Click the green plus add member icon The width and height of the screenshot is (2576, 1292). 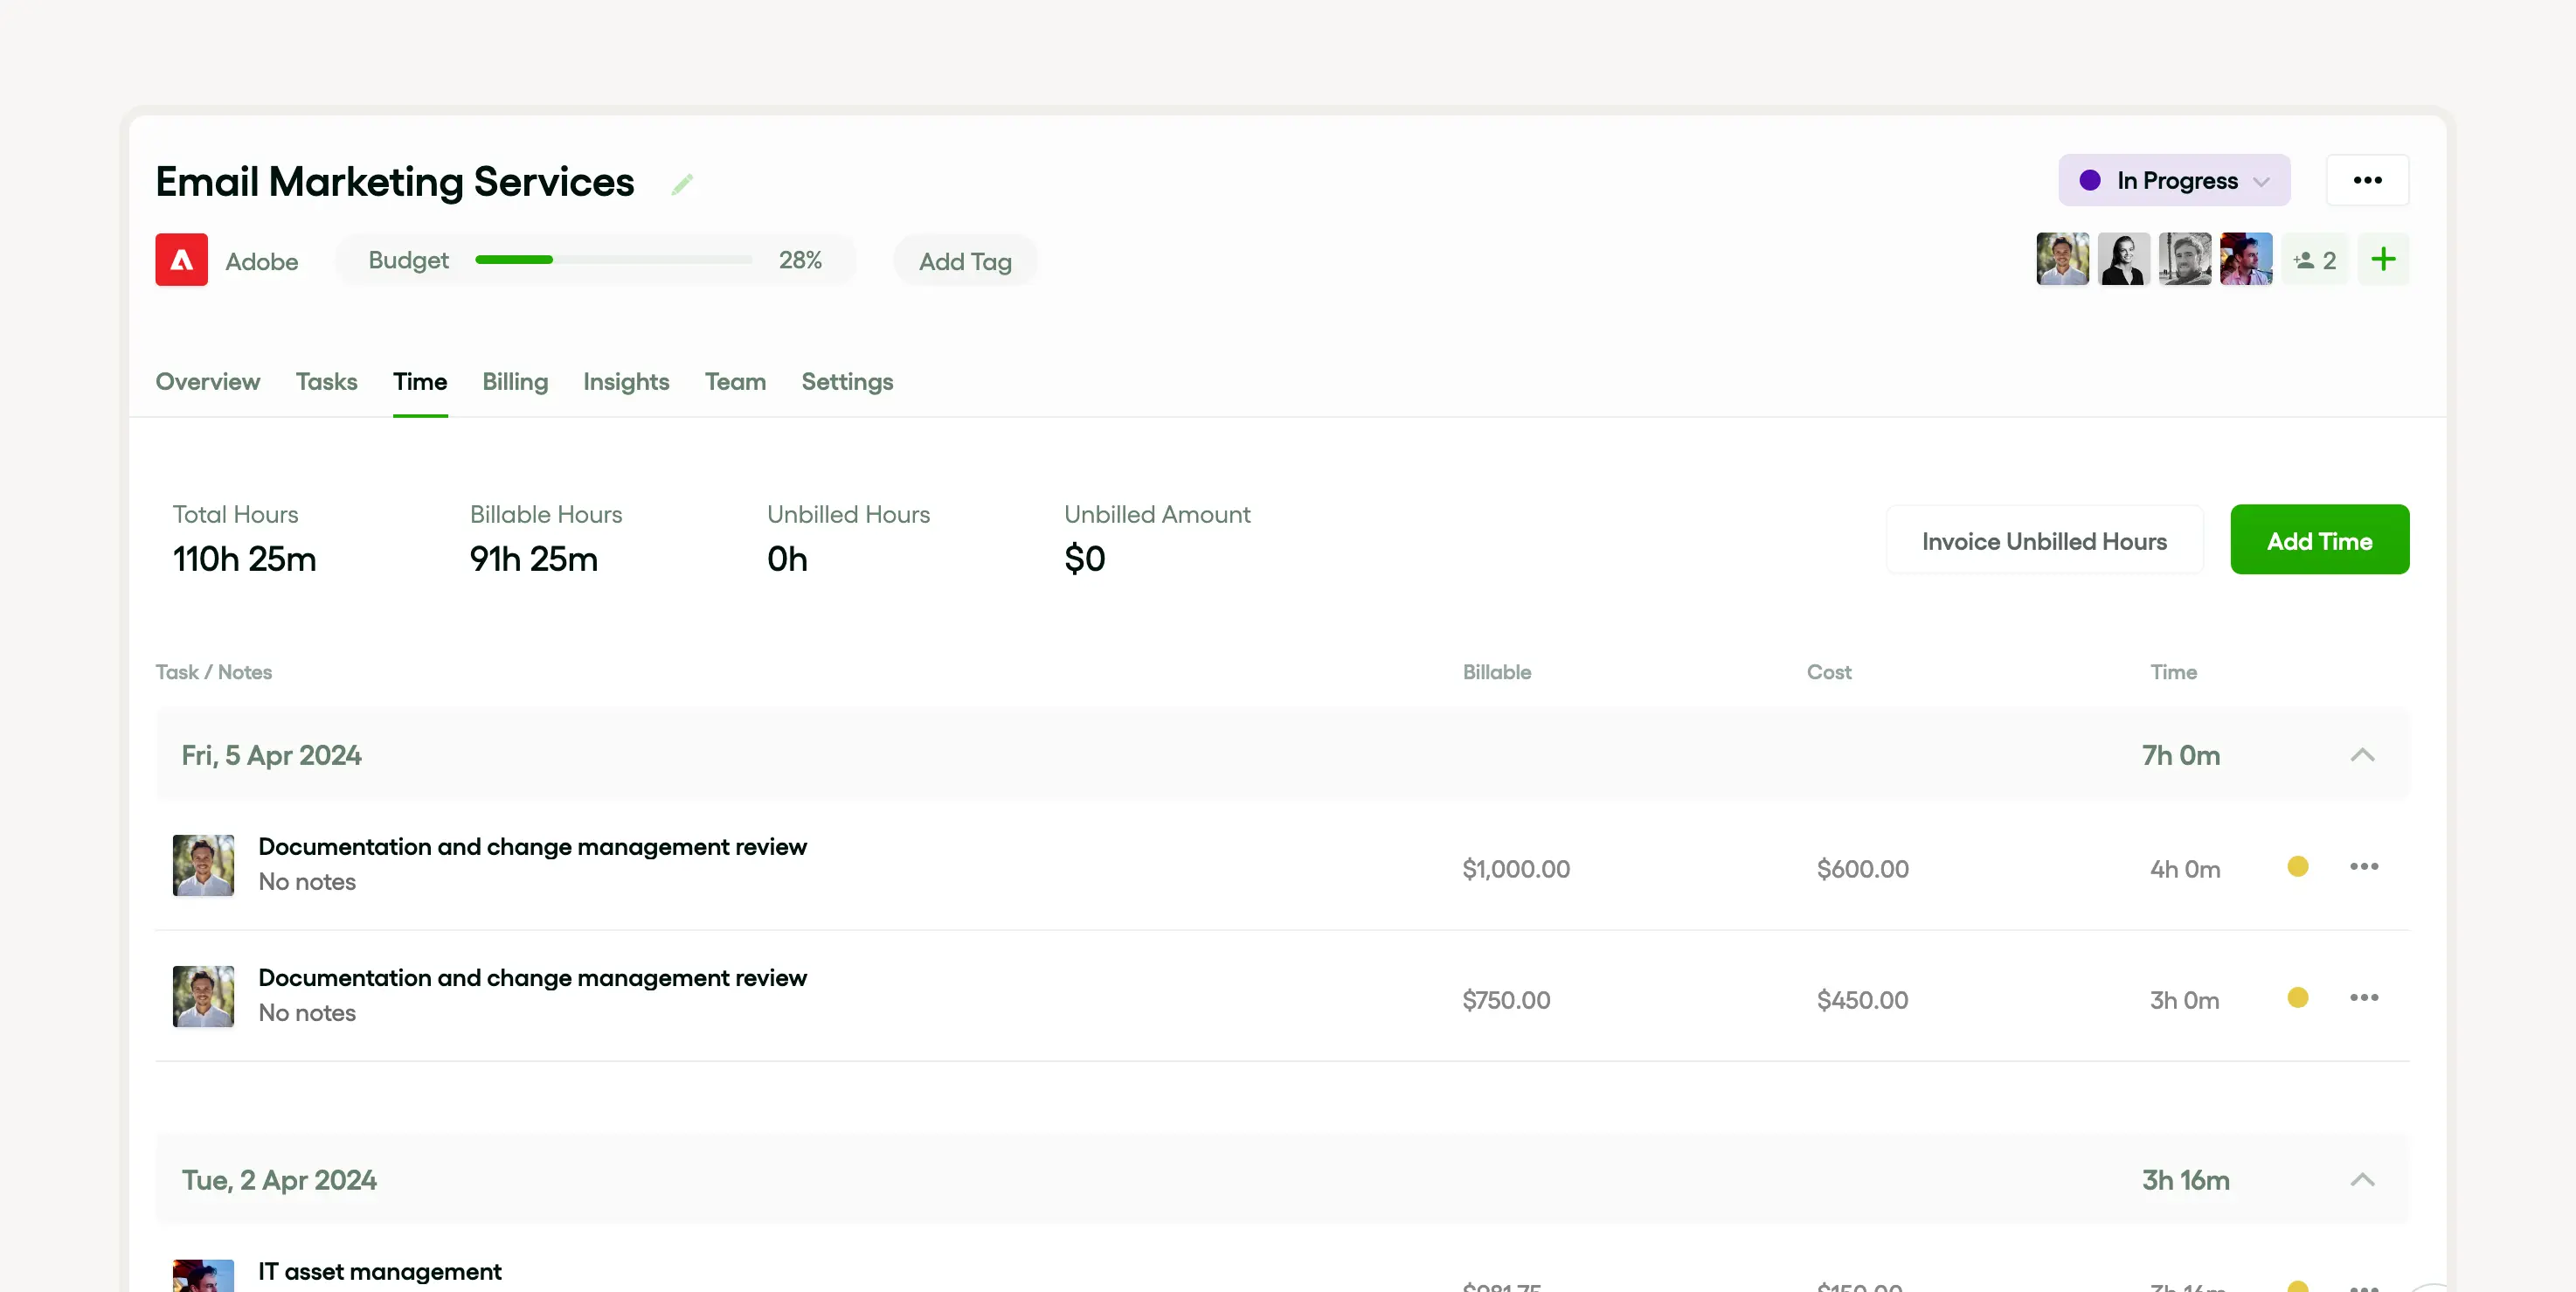pos(2383,260)
